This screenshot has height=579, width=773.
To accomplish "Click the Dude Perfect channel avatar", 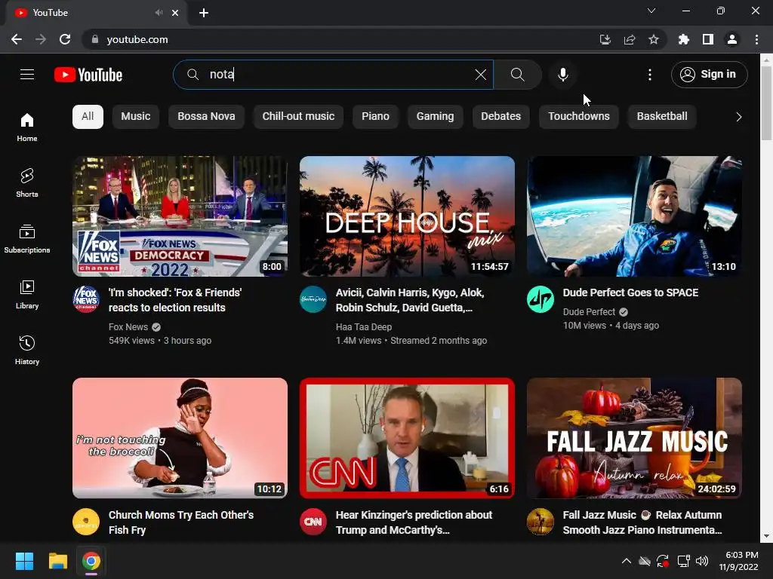I will click(540, 299).
